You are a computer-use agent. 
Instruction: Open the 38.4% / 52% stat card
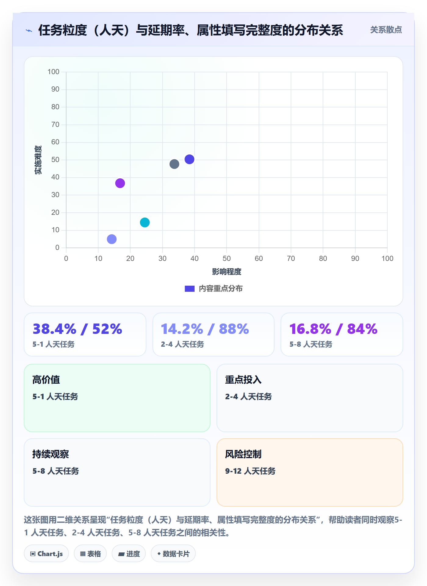(85, 335)
